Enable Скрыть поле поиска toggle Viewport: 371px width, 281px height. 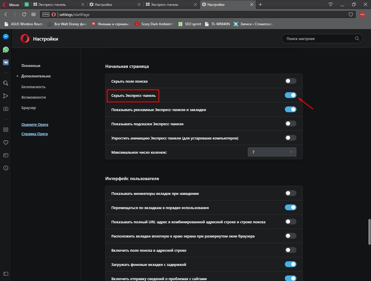(290, 81)
